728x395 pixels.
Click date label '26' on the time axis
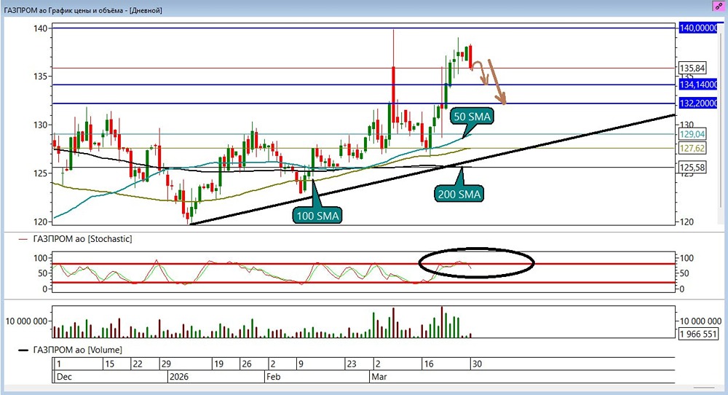247,364
